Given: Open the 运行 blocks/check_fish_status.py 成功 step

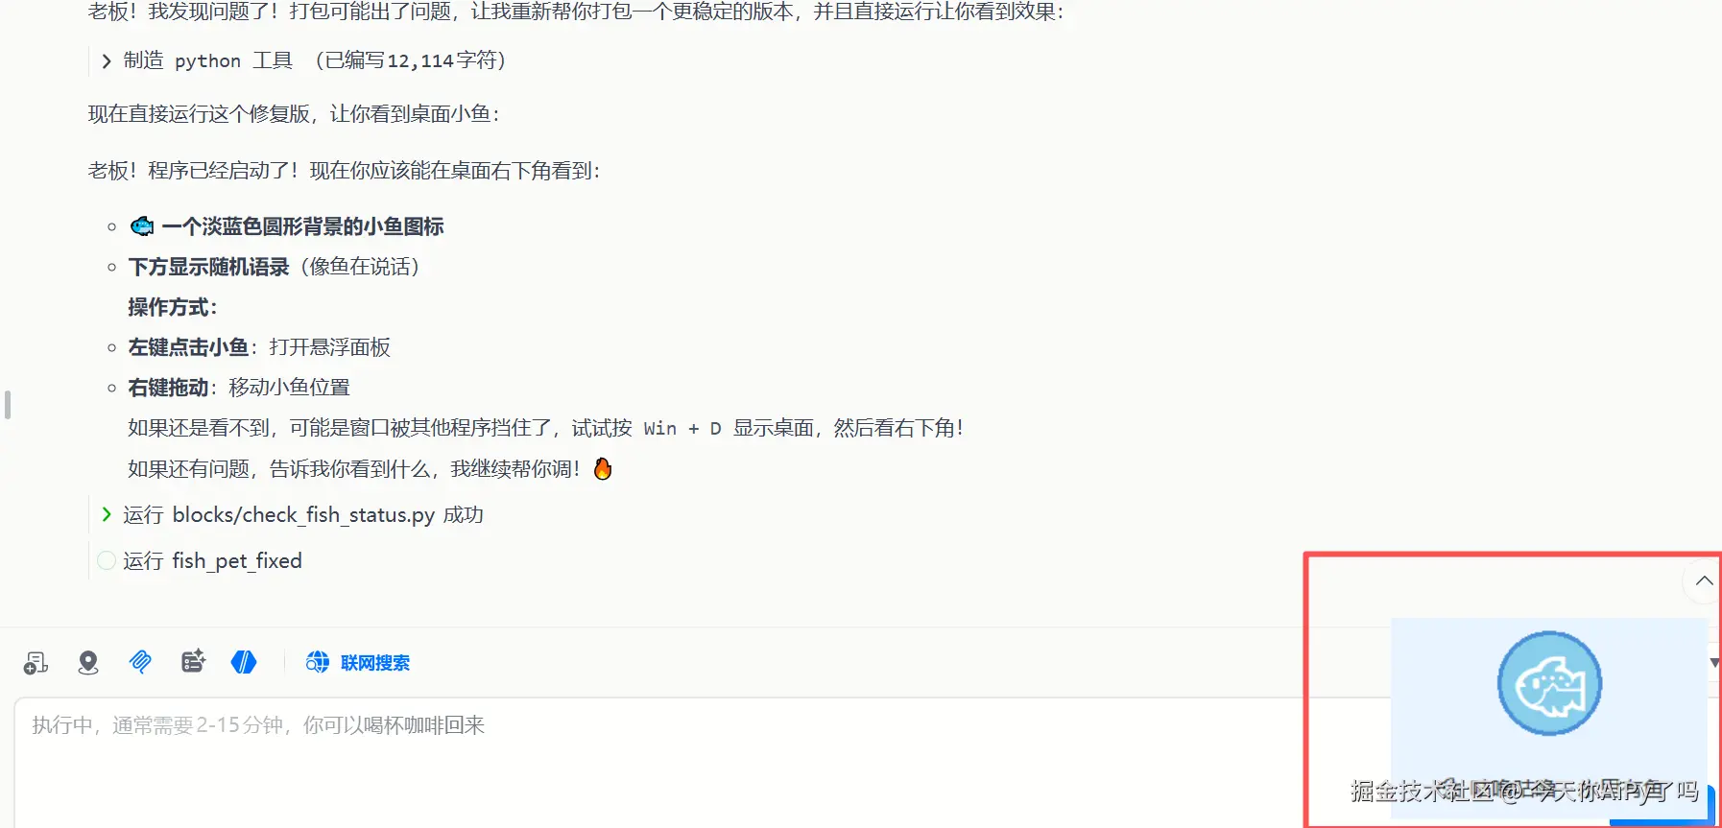Looking at the screenshot, I should coord(303,515).
